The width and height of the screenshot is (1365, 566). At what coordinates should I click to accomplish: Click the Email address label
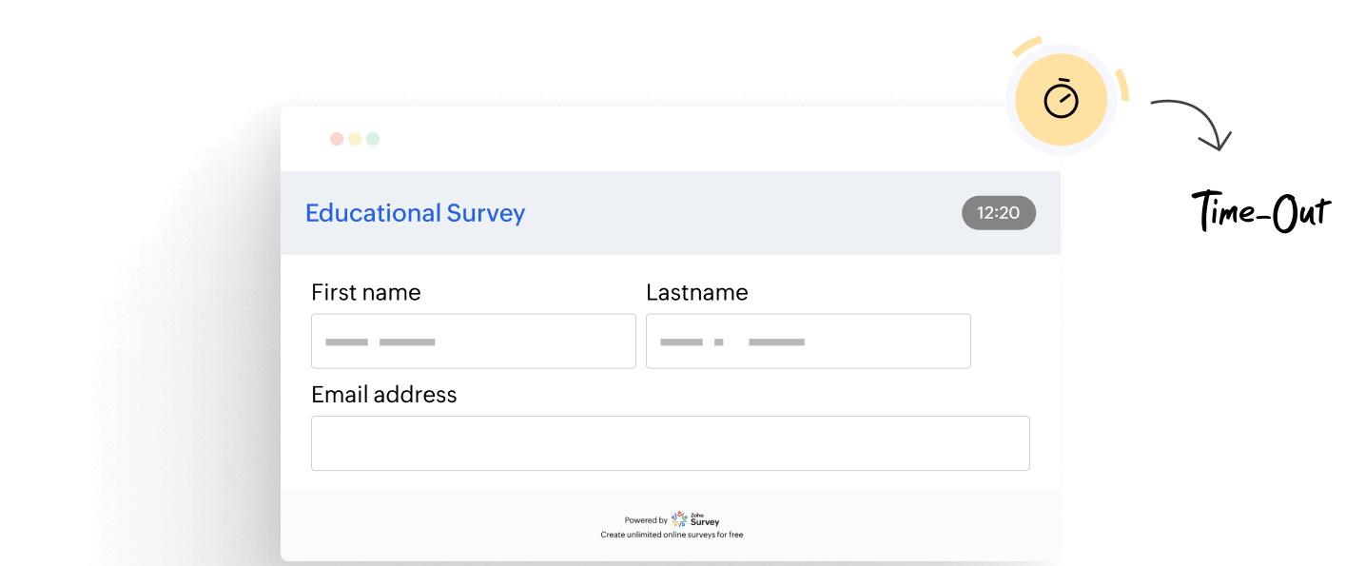tap(383, 394)
